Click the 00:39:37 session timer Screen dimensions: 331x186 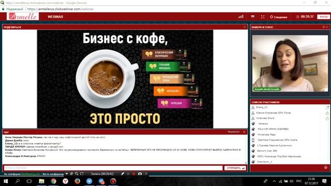click(x=305, y=17)
